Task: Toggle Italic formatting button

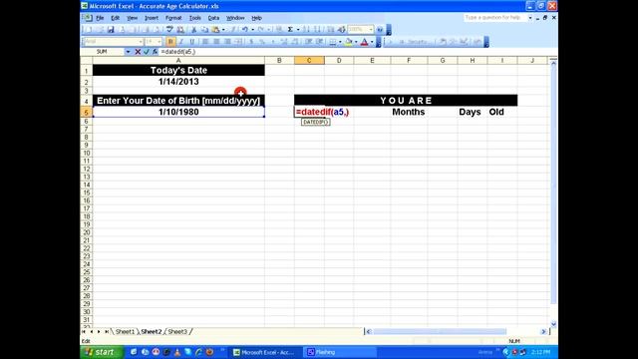Action: [x=181, y=42]
